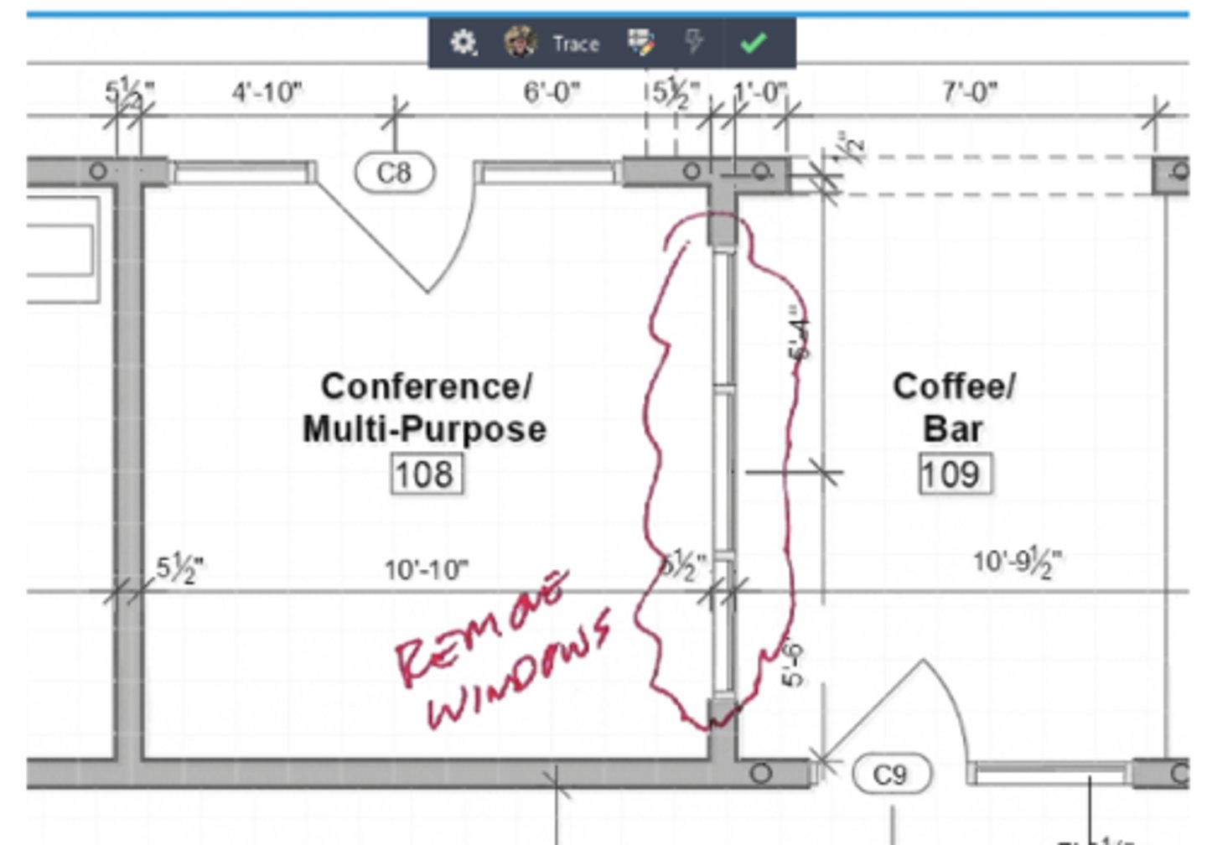Click the 6'-0" dimension text
The height and width of the screenshot is (845, 1207).
(551, 91)
